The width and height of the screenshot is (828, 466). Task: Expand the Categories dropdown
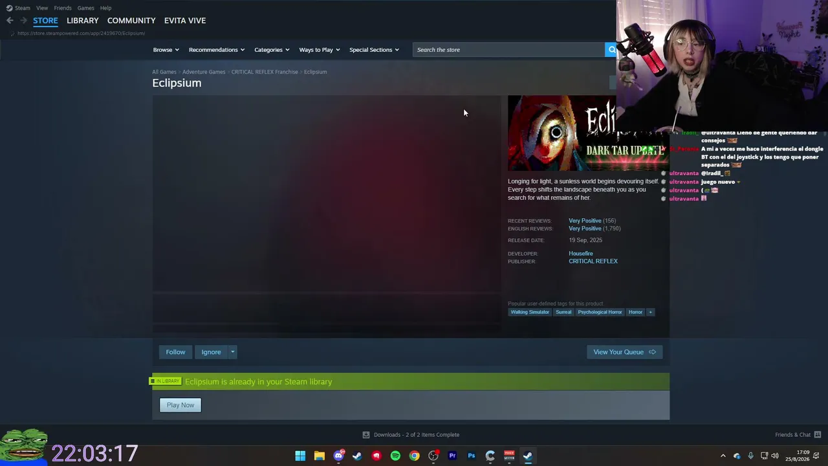click(x=272, y=50)
